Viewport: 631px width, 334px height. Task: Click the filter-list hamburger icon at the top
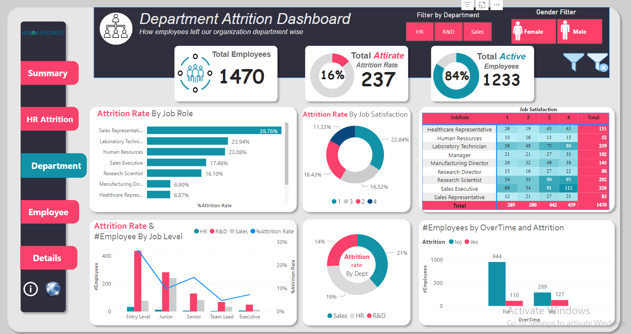click(467, 5)
